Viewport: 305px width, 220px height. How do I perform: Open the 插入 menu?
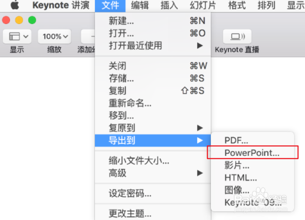[169, 6]
